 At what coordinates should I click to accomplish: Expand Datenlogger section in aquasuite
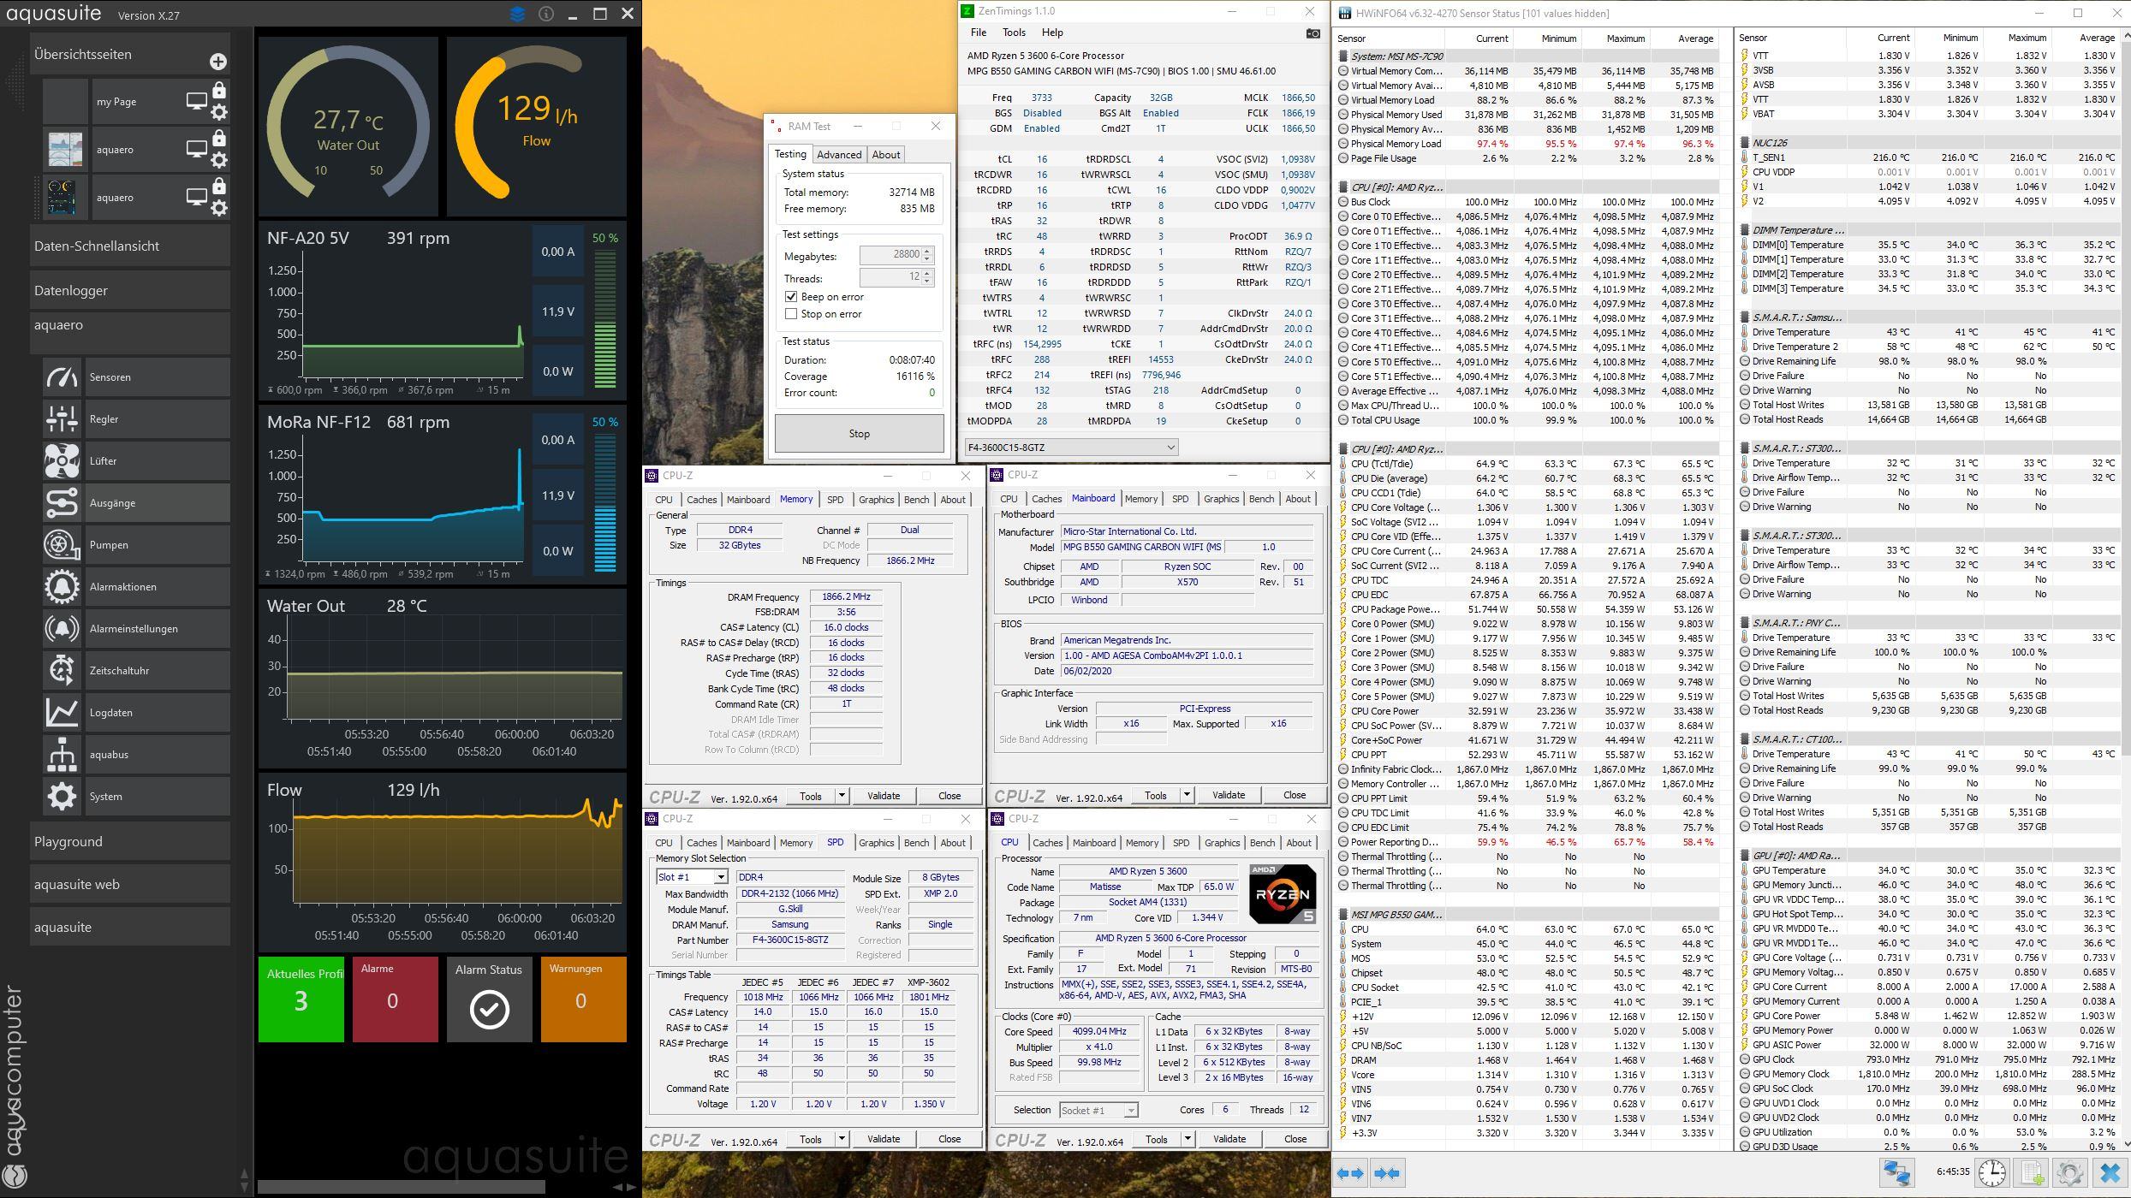[x=130, y=291]
